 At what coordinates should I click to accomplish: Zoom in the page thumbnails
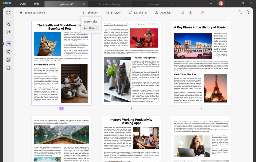coord(247,12)
